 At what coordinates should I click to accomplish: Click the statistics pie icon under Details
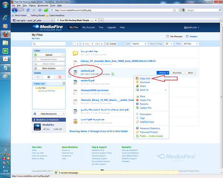(x=49, y=77)
